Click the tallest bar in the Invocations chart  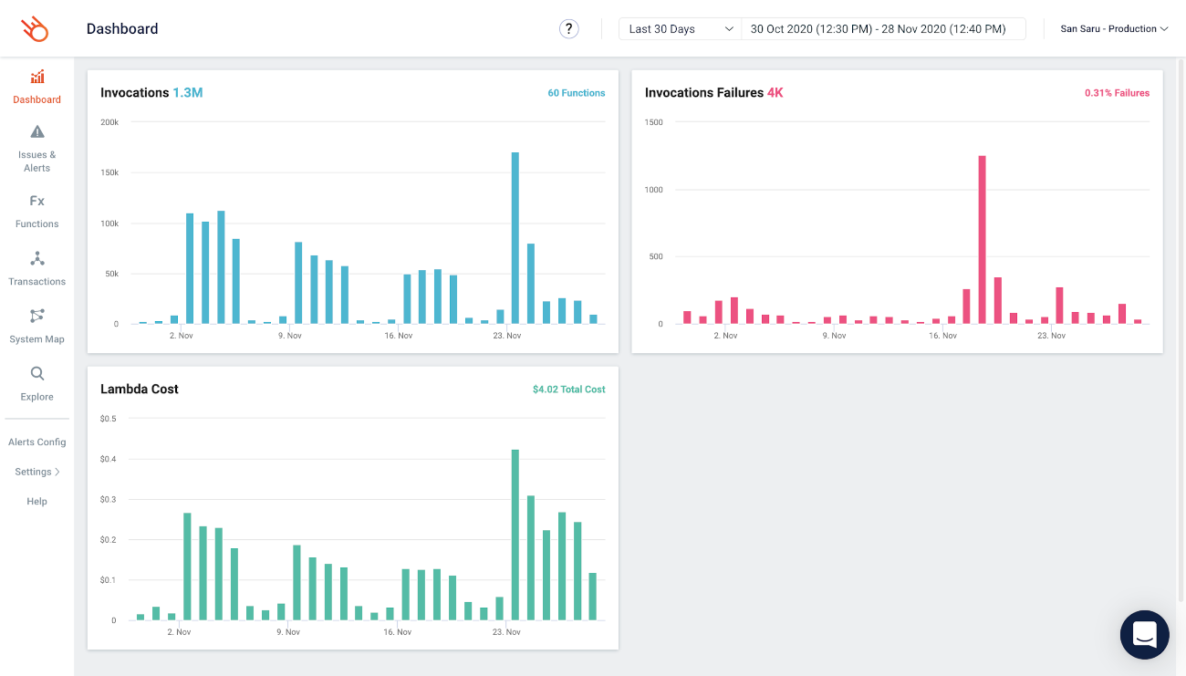point(515,238)
